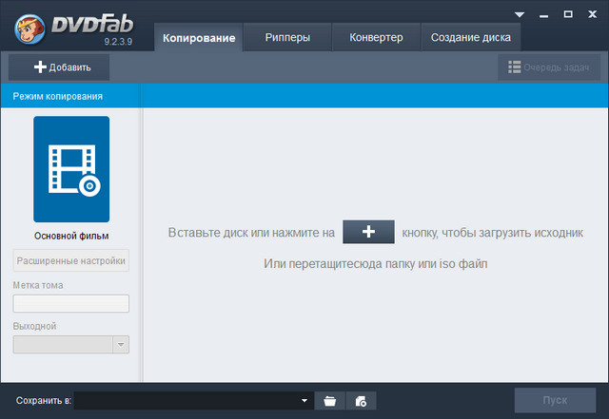The width and height of the screenshot is (609, 419).
Task: Minimize the DVDFab window
Action: (544, 14)
